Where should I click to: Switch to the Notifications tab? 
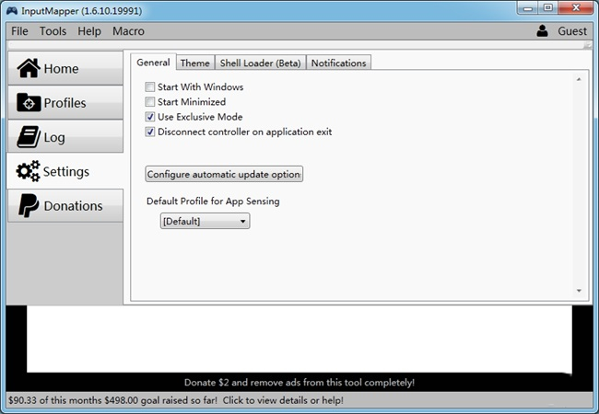339,63
